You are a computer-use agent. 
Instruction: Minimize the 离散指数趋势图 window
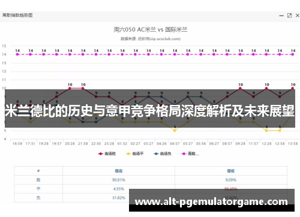point(281,16)
